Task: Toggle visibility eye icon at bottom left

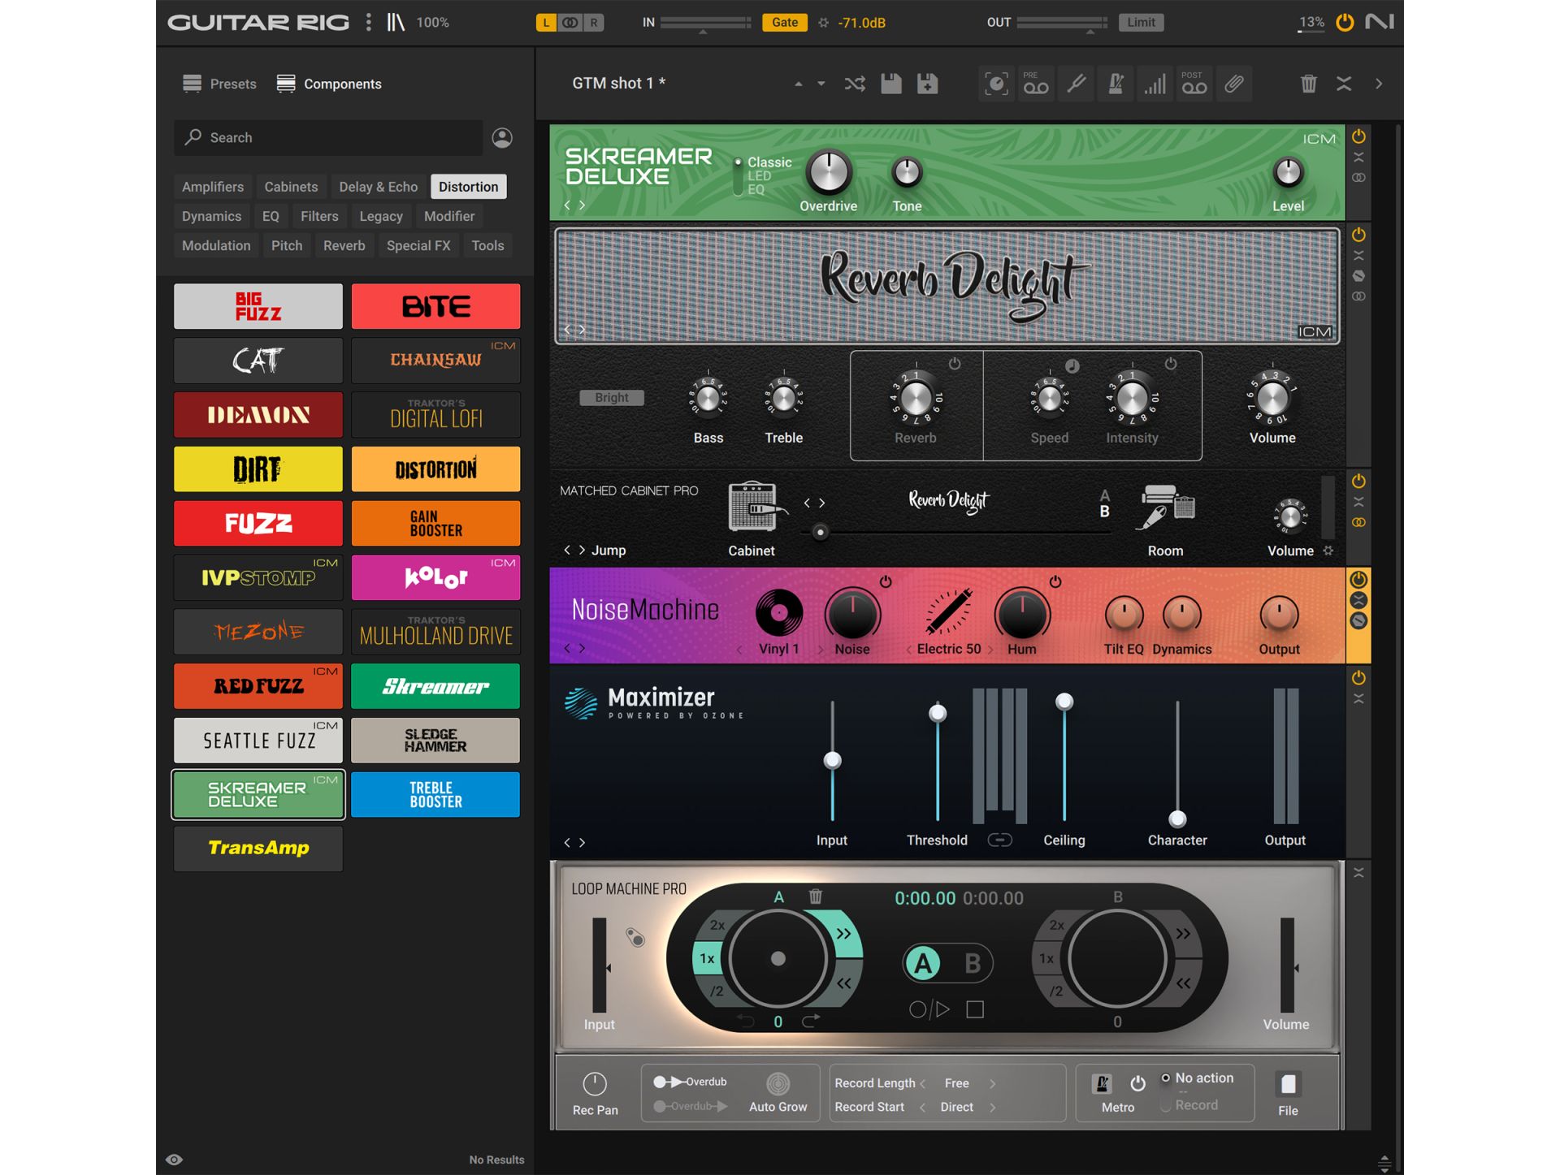Action: [175, 1160]
